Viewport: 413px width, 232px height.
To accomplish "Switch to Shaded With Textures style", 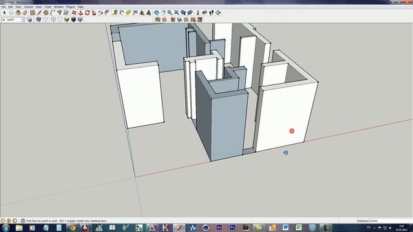I will [73, 19].
